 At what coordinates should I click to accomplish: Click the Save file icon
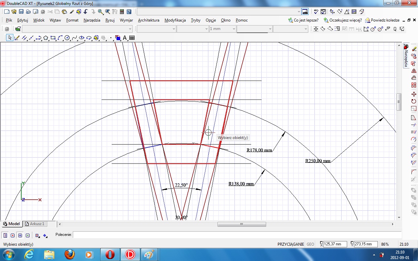[21, 12]
